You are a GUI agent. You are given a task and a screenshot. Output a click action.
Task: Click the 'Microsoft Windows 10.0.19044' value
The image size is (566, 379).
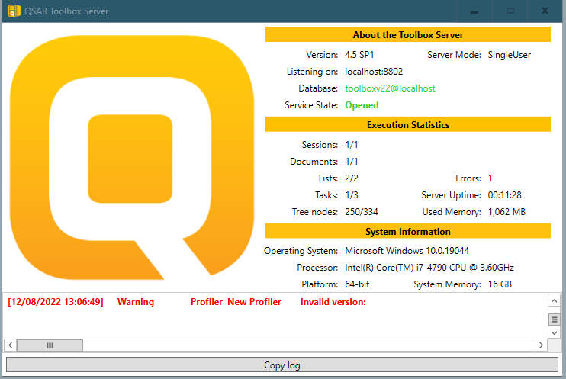pyautogui.click(x=407, y=250)
